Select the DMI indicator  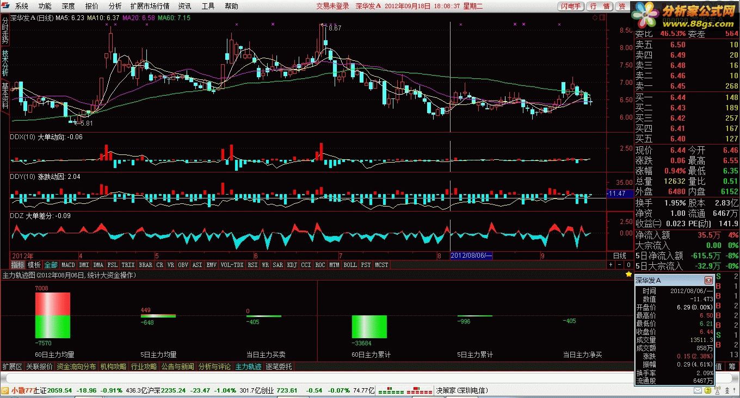(x=84, y=265)
